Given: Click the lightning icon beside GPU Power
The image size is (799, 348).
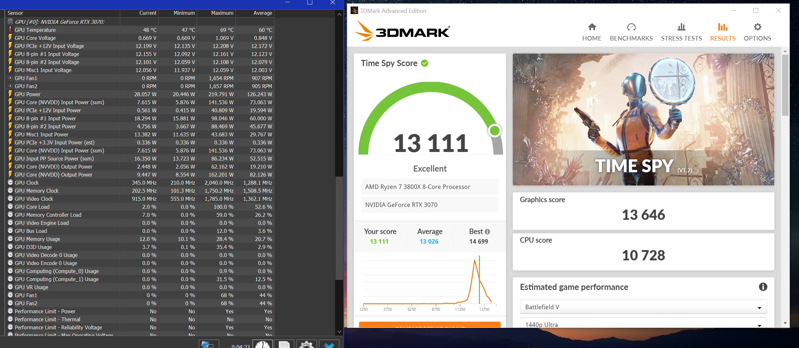Looking at the screenshot, I should [10, 94].
